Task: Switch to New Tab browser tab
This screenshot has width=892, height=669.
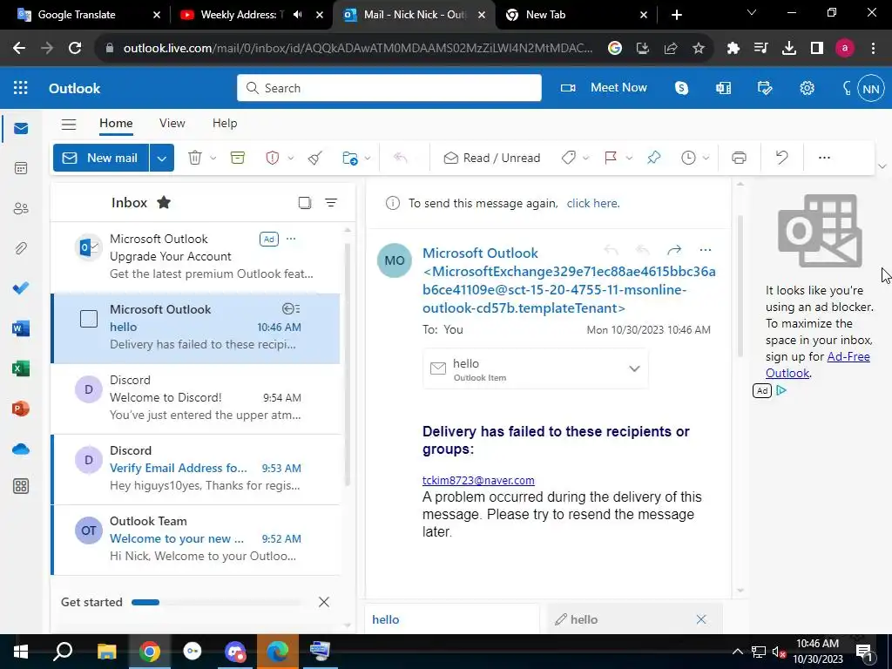Action: coord(577,15)
